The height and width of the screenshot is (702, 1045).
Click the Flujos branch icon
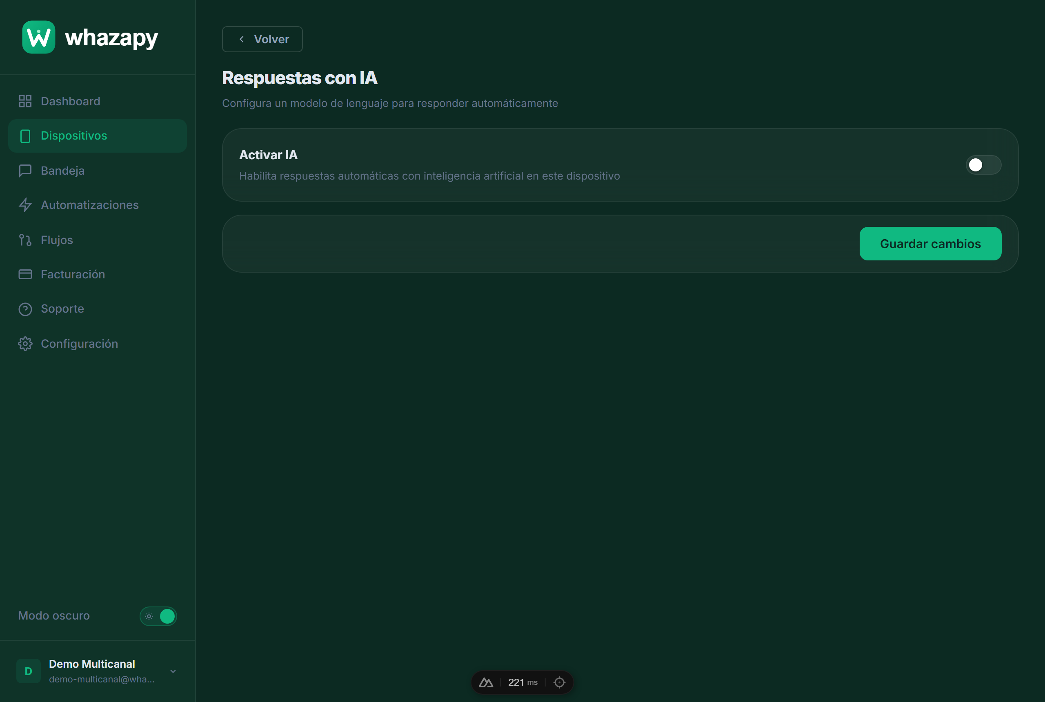click(x=25, y=240)
